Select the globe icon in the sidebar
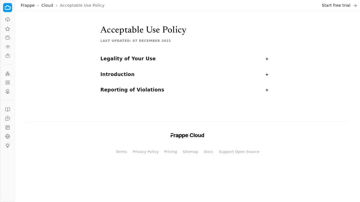This screenshot has width=360, height=202. click(x=8, y=136)
